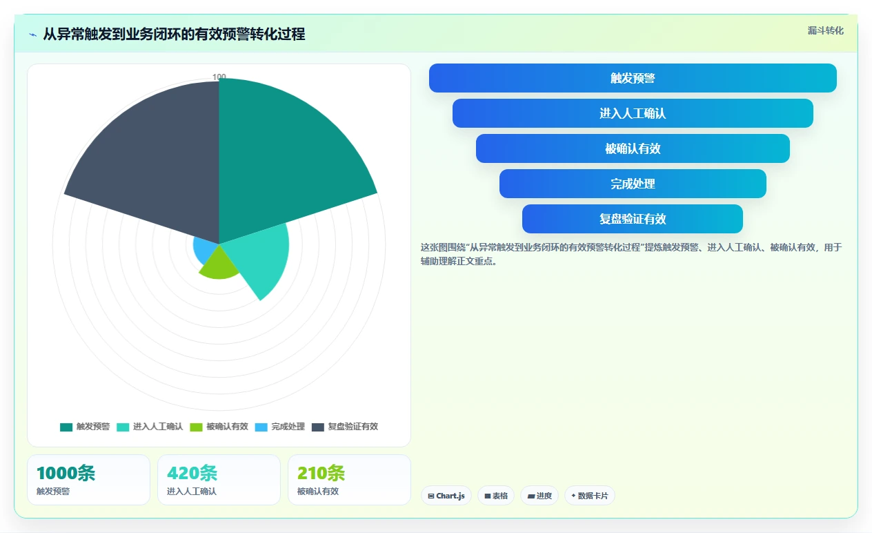Hide the 触发预警 series via legend label
Viewport: 872px width, 533px height.
[93, 427]
